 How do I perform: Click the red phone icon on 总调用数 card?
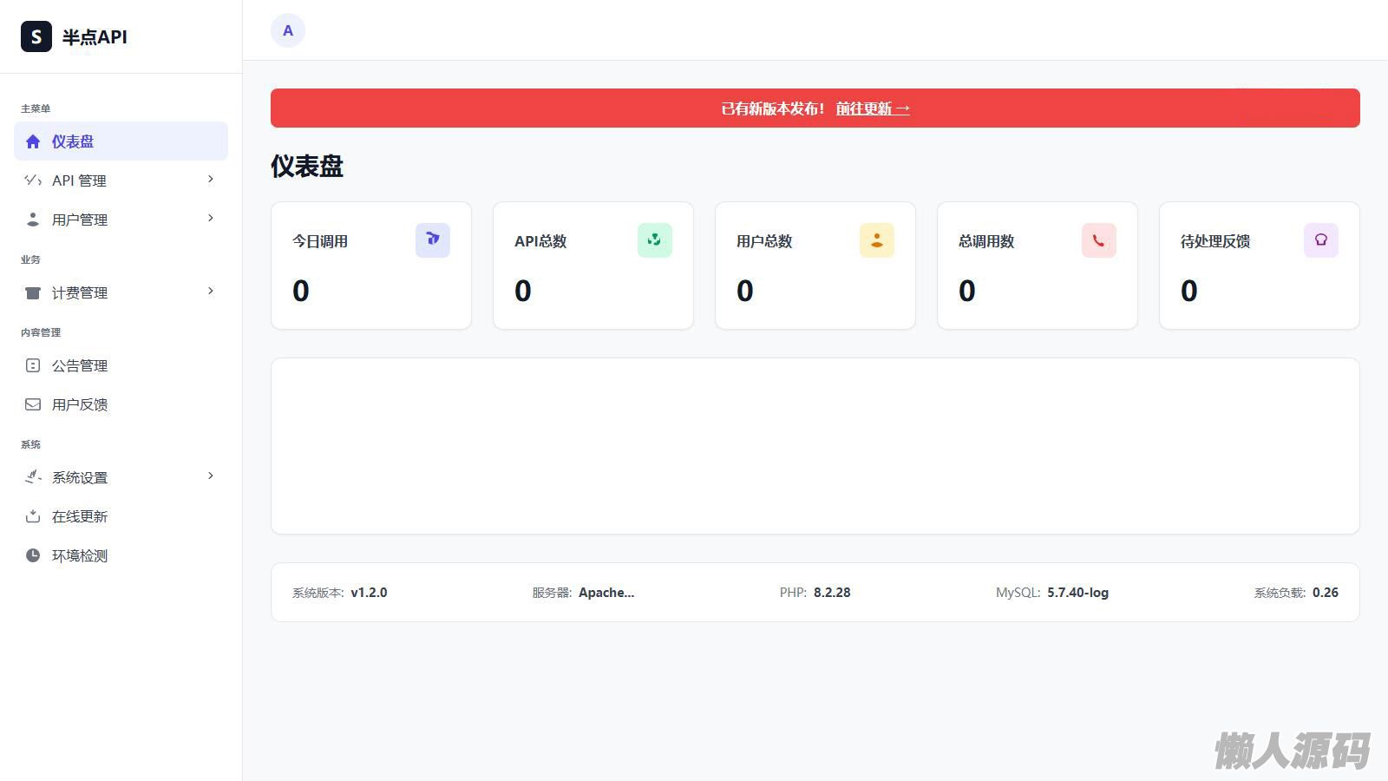click(1099, 240)
